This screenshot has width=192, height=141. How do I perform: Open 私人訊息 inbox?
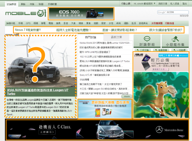coord(175,4)
